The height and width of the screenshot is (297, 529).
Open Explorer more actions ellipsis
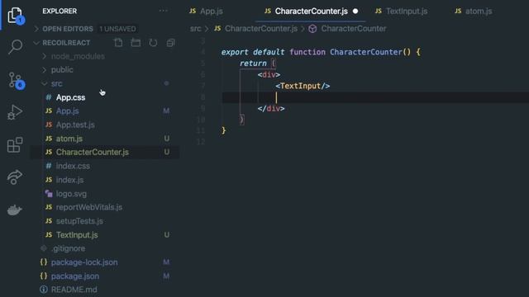point(164,11)
